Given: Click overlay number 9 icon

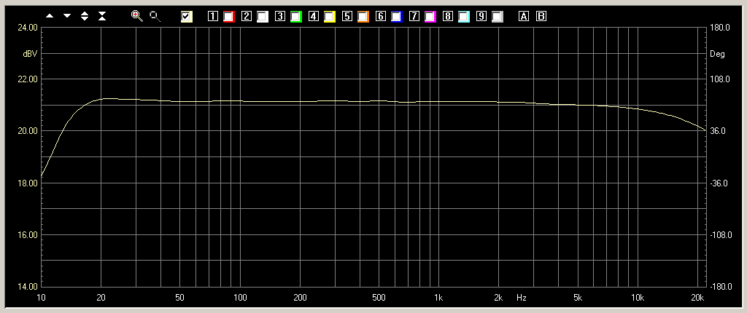Looking at the screenshot, I should [481, 16].
